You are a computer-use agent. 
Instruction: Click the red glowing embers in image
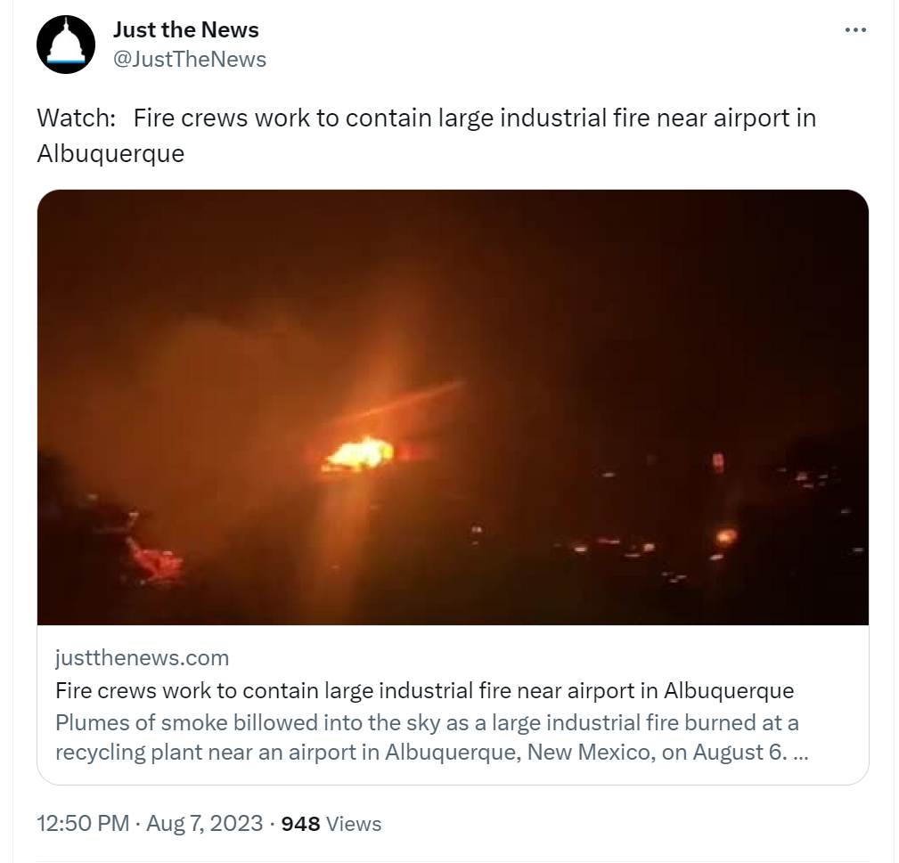coord(153,558)
